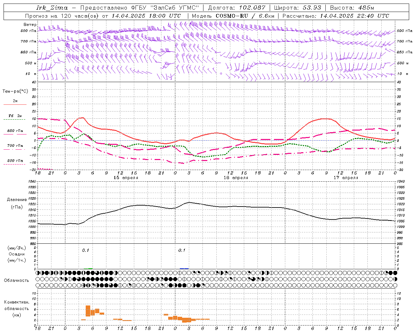Click the 'Модель COSMO-RU / 6.6км' model label
This screenshot has width=414, height=331.
(233, 16)
